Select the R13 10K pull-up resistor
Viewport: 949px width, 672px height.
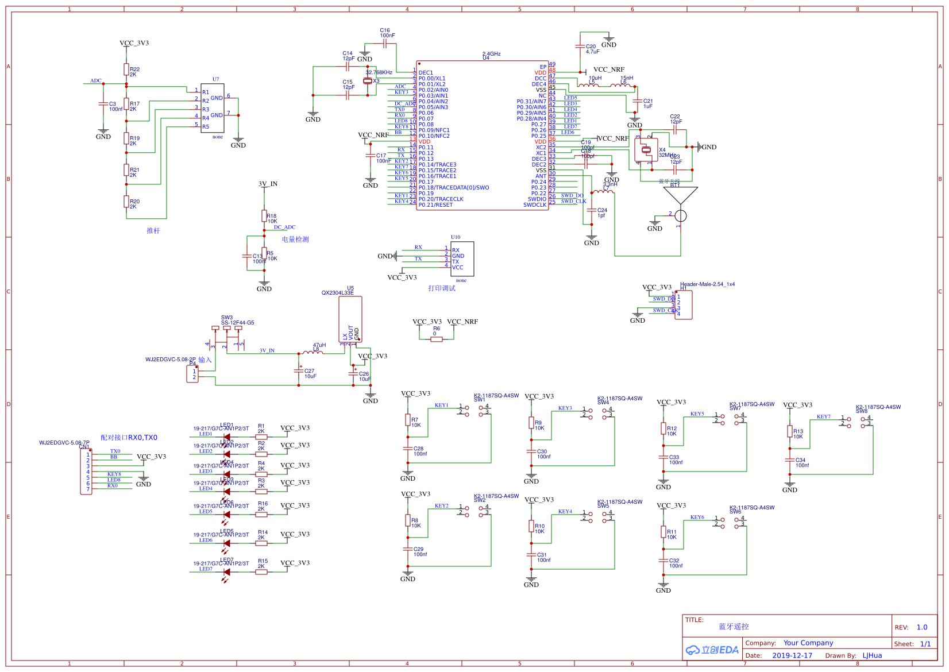click(x=790, y=431)
